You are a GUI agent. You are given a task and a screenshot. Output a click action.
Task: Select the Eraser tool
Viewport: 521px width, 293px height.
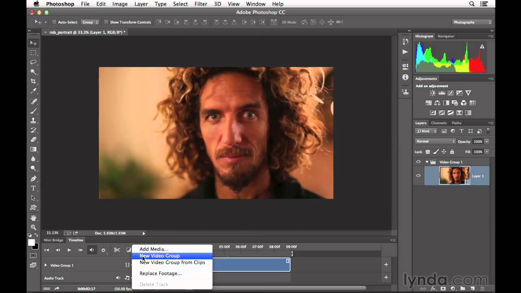(x=33, y=140)
